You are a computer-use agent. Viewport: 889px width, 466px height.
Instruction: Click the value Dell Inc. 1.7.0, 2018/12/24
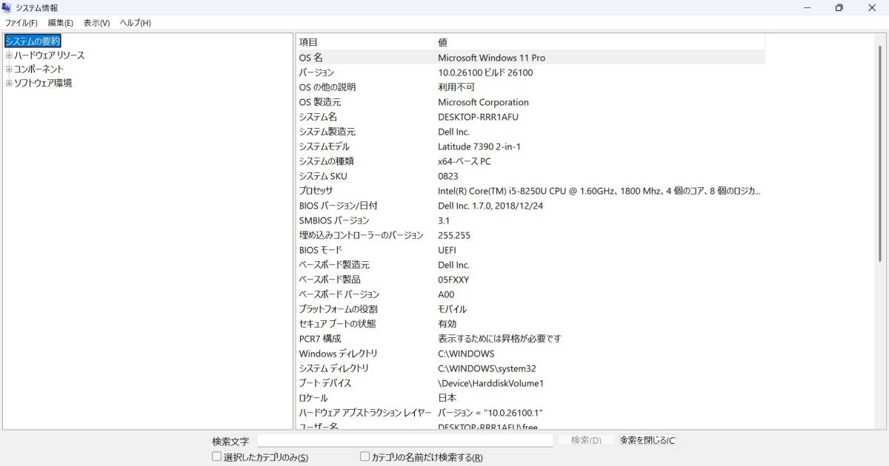(490, 206)
